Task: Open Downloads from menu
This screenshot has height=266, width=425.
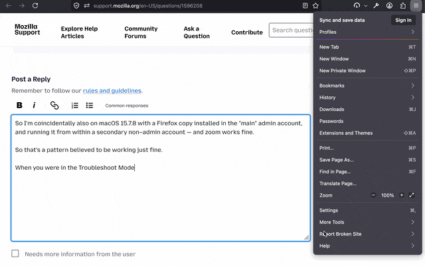Action: click(x=367, y=109)
